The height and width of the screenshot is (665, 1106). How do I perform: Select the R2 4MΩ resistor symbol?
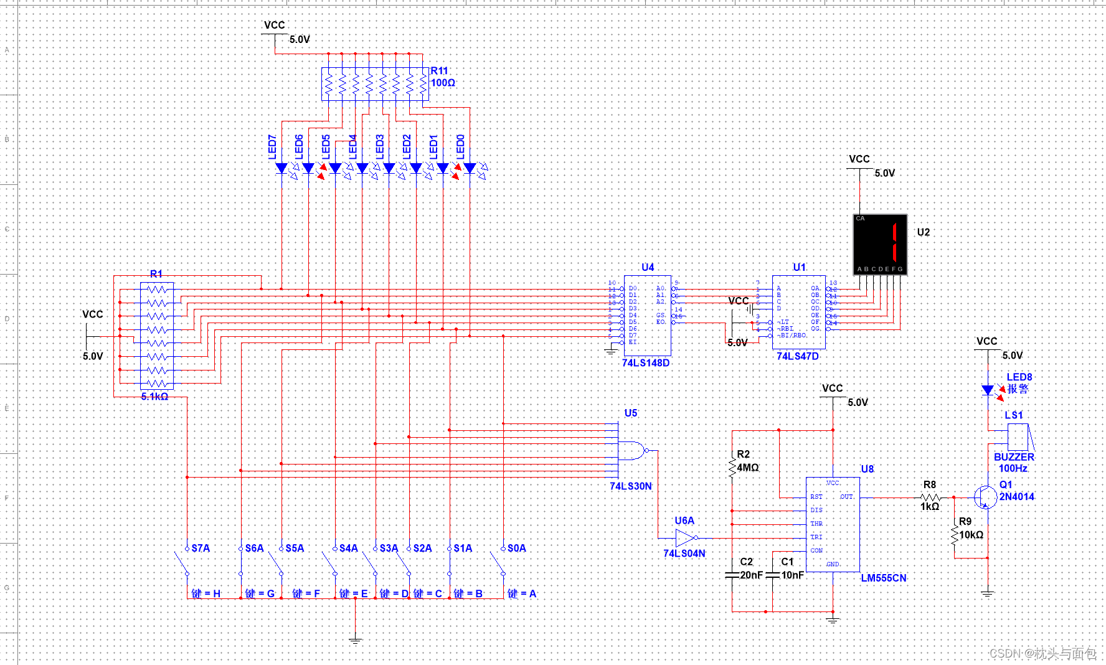(x=732, y=468)
